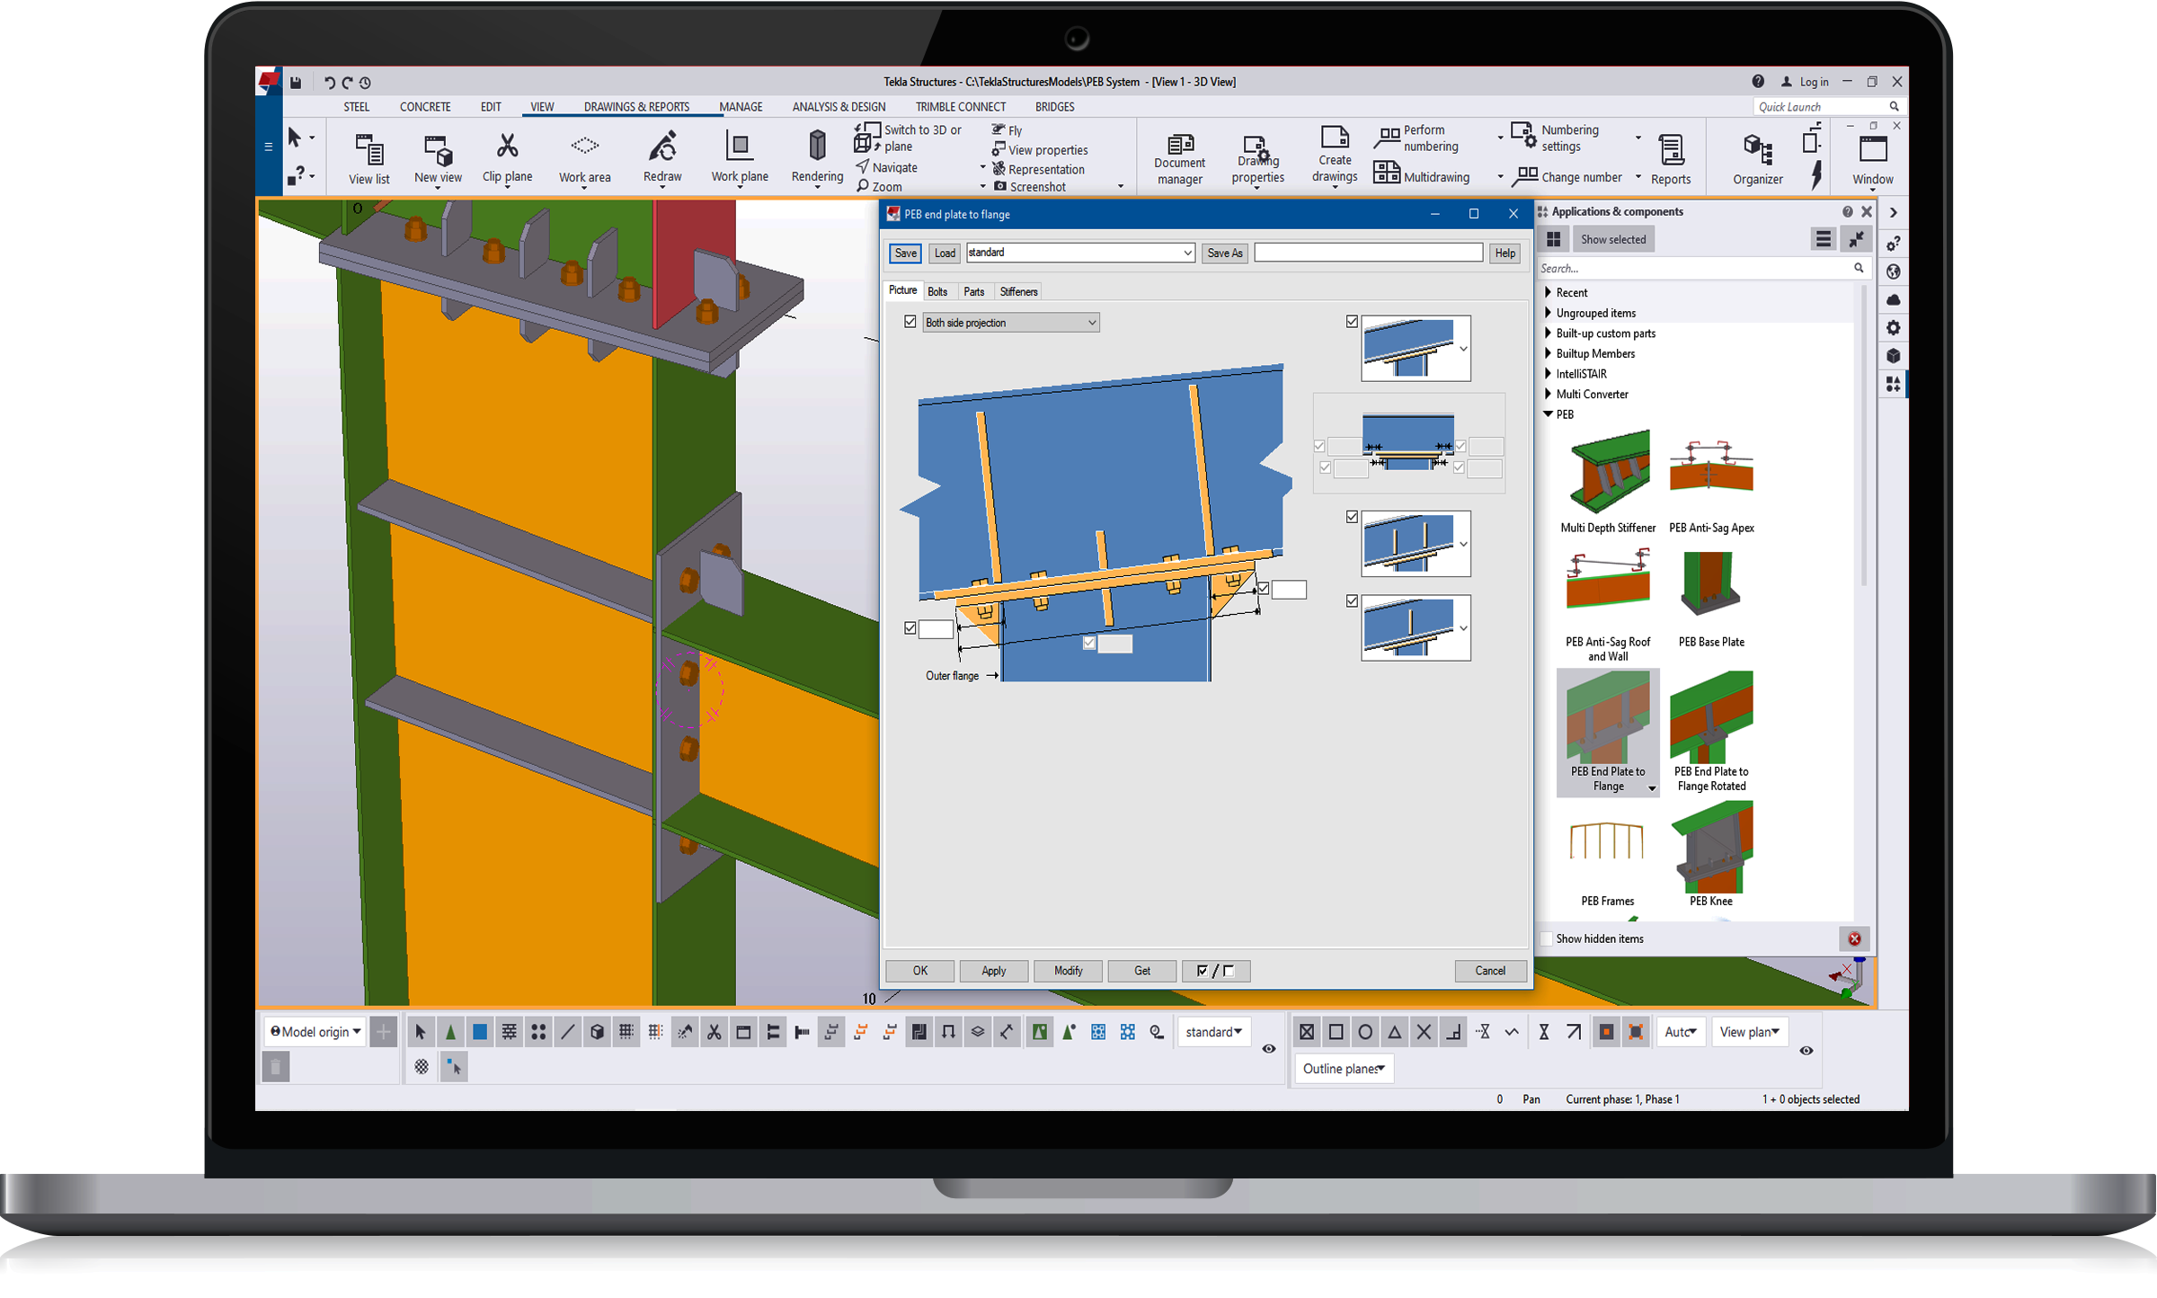Toggle selection switch eye icon beside standard

click(x=1268, y=1049)
